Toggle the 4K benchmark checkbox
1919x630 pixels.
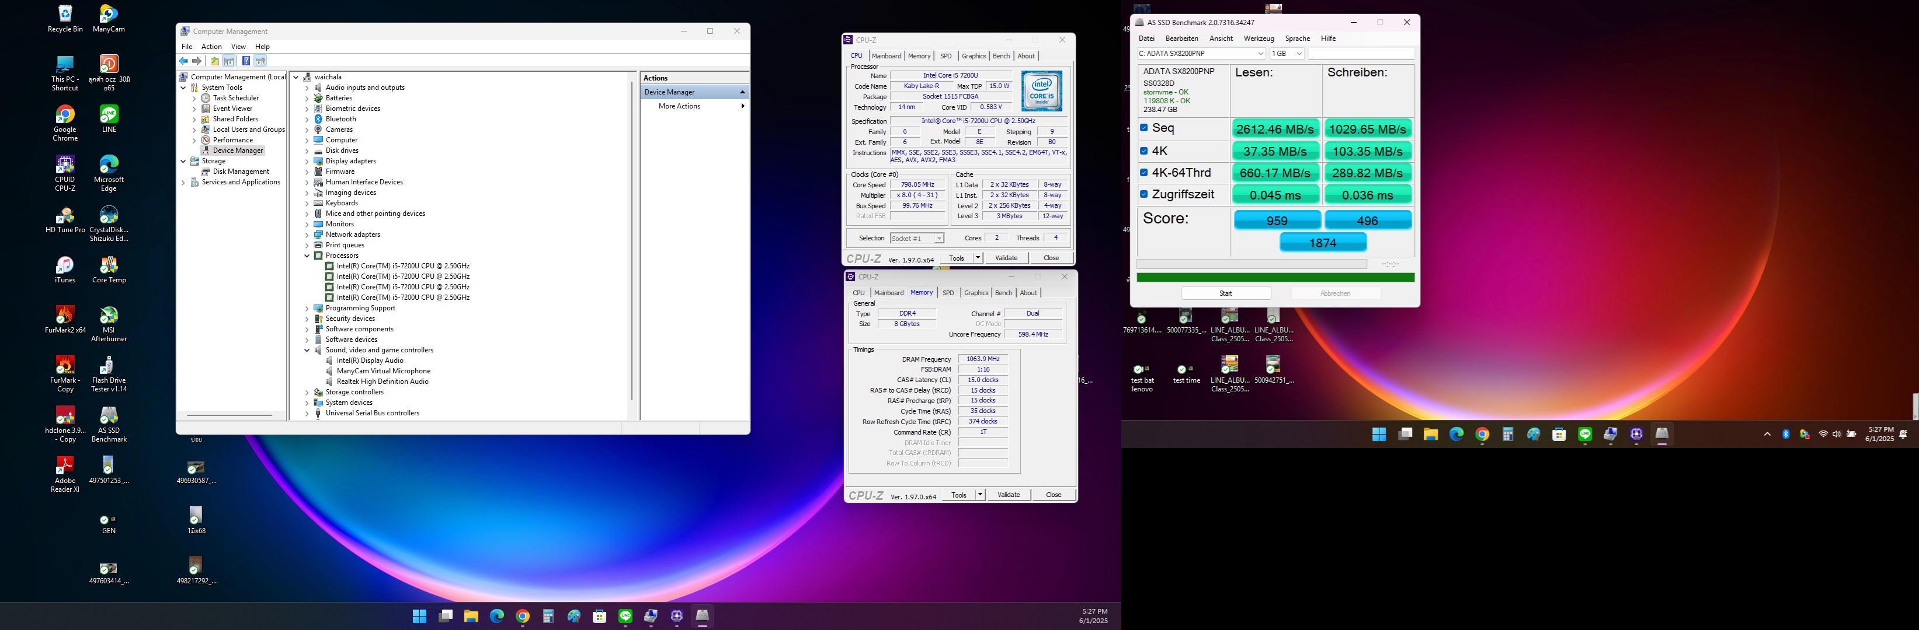1144,150
